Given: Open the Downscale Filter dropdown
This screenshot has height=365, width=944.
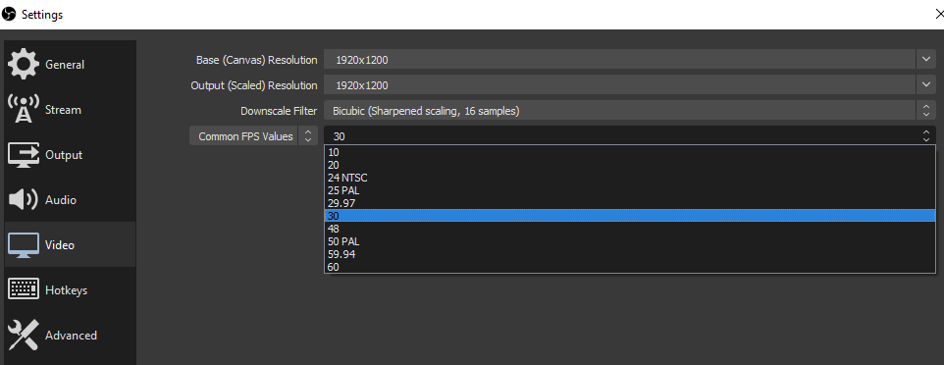Looking at the screenshot, I should [630, 111].
